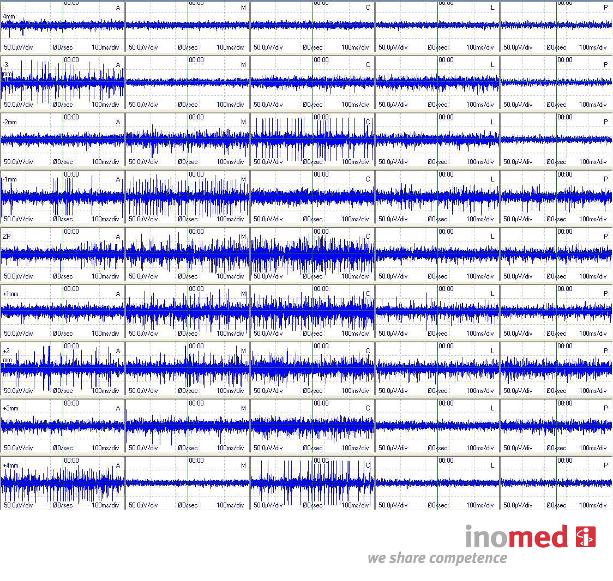Select the central channel trace at ZP
The width and height of the screenshot is (613, 581).
(x=312, y=254)
